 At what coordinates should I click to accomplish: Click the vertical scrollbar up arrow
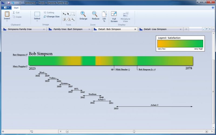[213, 33]
